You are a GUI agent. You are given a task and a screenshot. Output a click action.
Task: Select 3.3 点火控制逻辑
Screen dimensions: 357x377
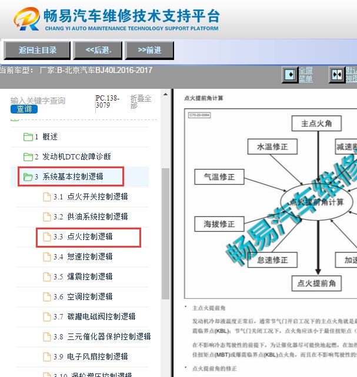(82, 237)
